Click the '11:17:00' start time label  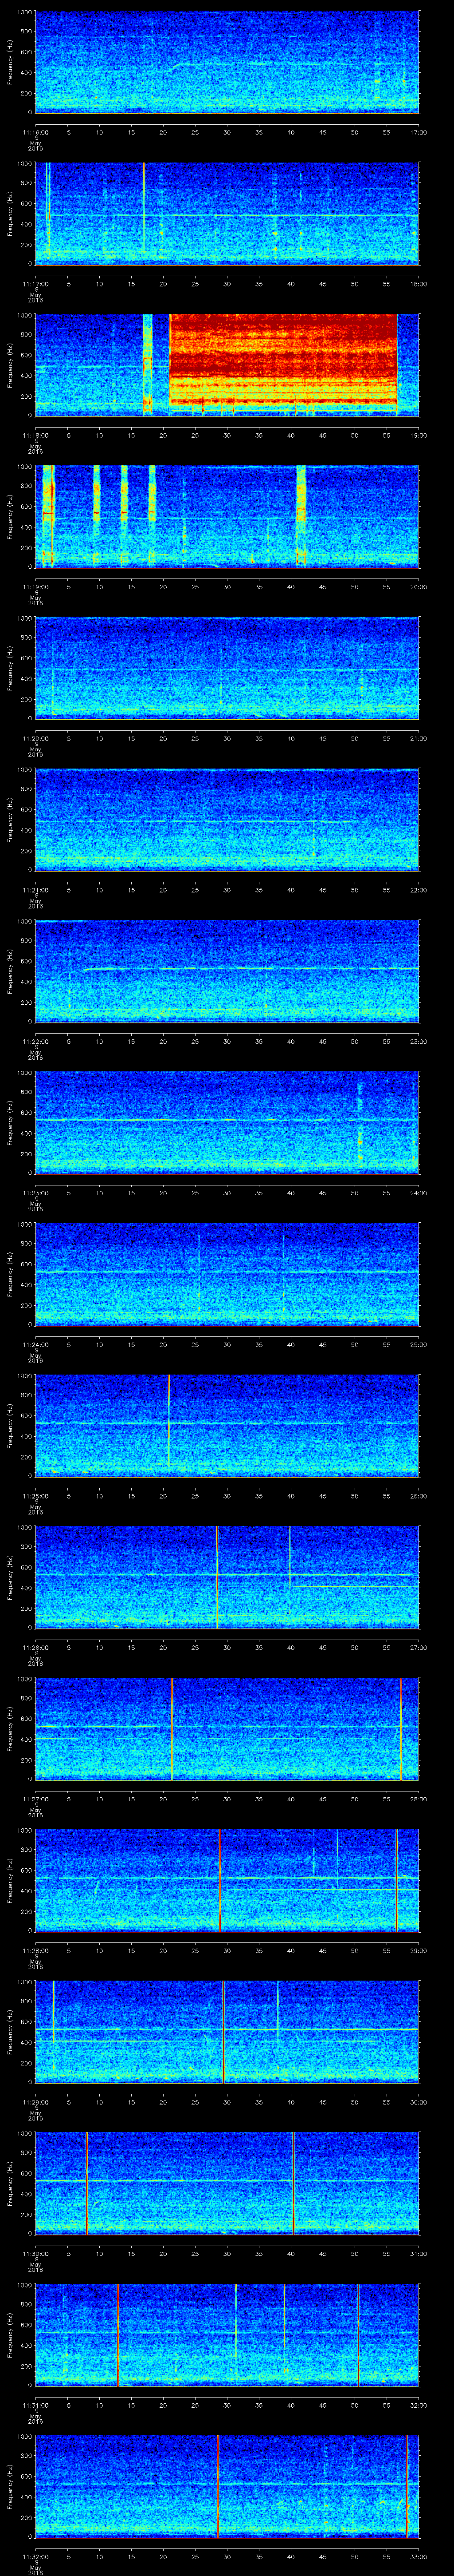35,284
